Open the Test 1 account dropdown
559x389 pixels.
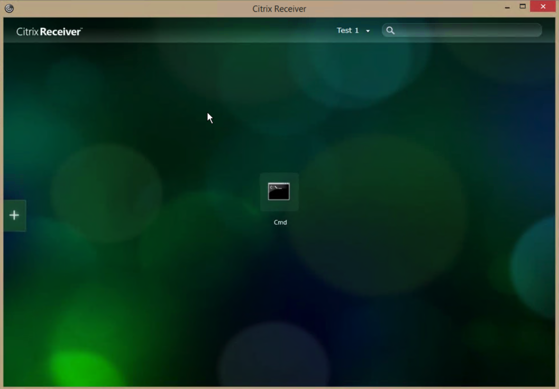353,31
